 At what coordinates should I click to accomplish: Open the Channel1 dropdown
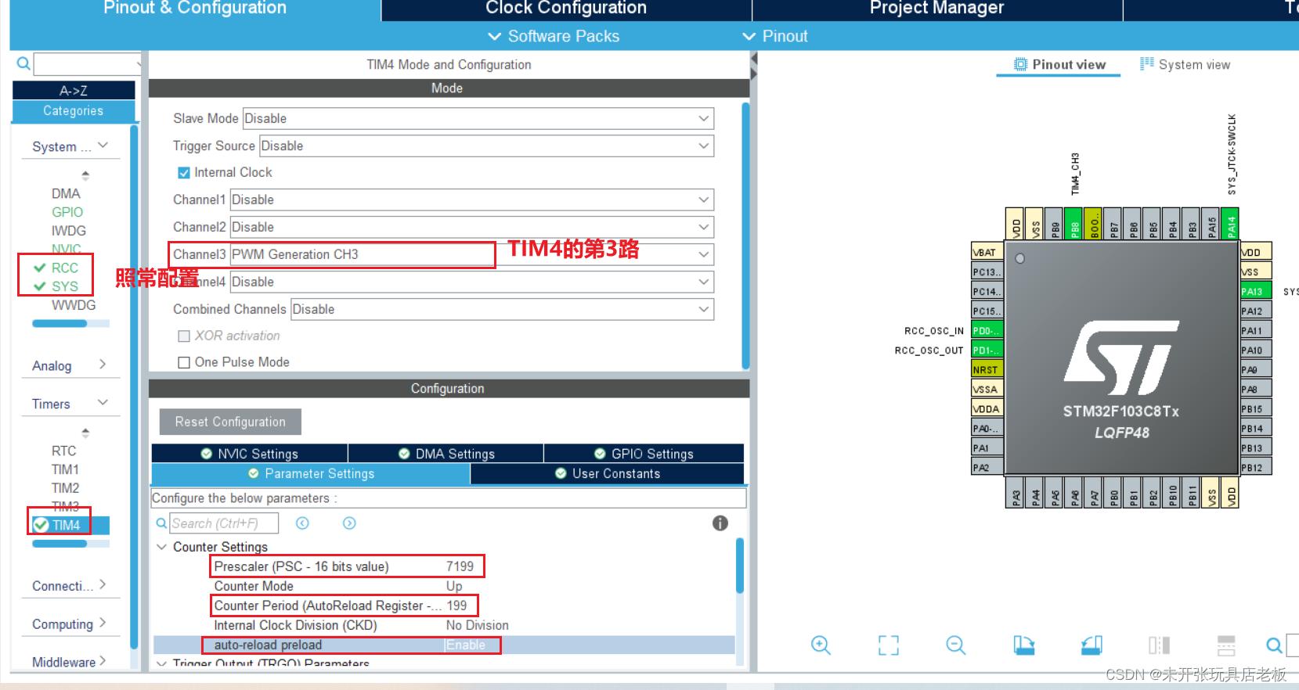[472, 199]
